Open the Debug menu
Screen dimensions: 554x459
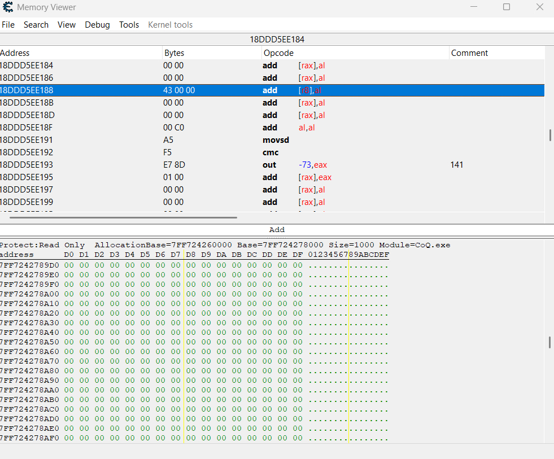[x=97, y=25]
